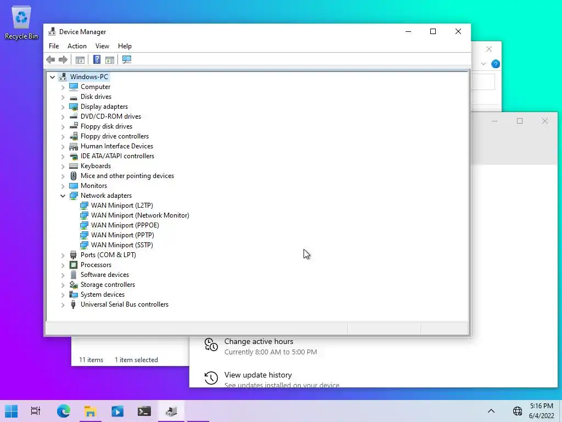This screenshot has height=422, width=562.
Task: Open the File menu
Action: pyautogui.click(x=54, y=46)
